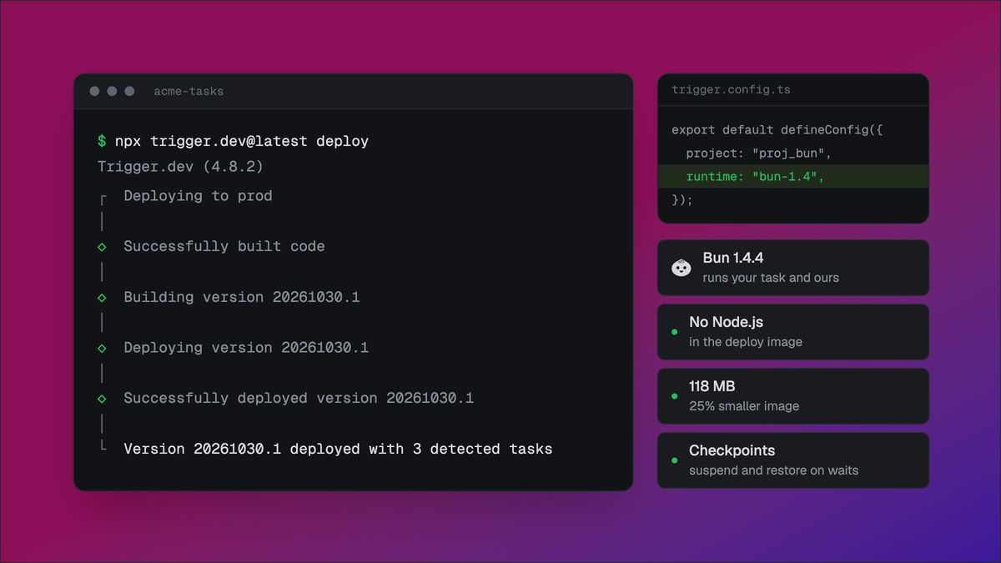The image size is (1001, 563).
Task: Click the closing "});" code line
Action: coord(682,200)
